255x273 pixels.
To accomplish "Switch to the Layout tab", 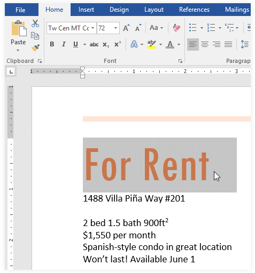I will pyautogui.click(x=154, y=10).
